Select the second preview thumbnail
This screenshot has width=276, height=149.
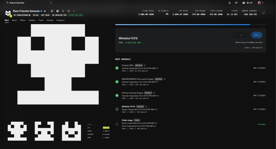click(44, 131)
